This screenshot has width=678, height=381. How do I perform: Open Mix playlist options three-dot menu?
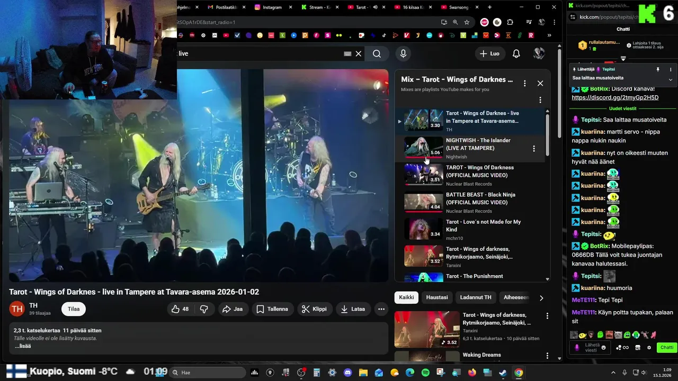[x=524, y=83]
